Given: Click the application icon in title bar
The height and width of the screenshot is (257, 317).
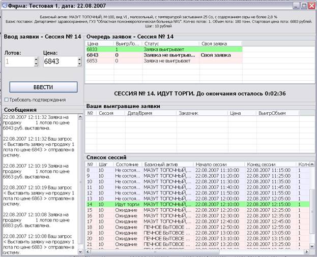Looking at the screenshot, I should pos(4,6).
